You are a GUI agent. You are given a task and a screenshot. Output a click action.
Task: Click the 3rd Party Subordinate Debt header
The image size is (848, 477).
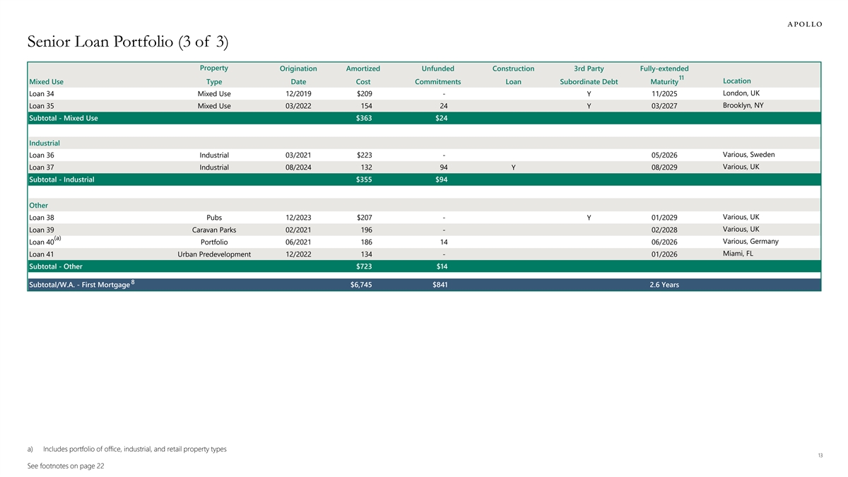588,75
